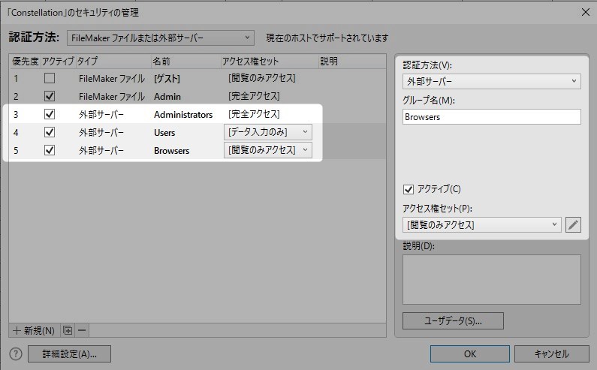The image size is (597, 370).
Task: Click priority number 5 in the list
Action: (x=16, y=150)
